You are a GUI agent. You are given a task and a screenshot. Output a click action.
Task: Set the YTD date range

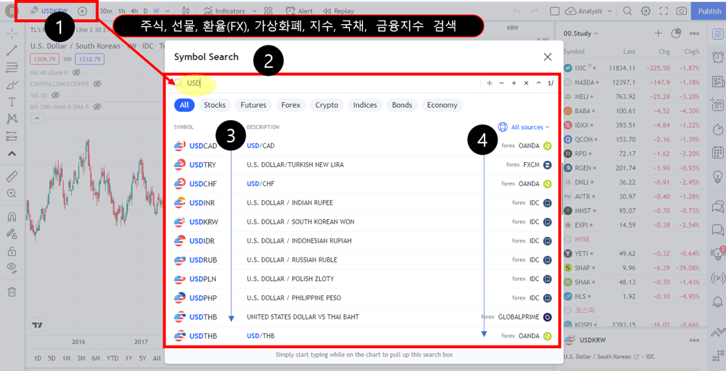point(112,358)
